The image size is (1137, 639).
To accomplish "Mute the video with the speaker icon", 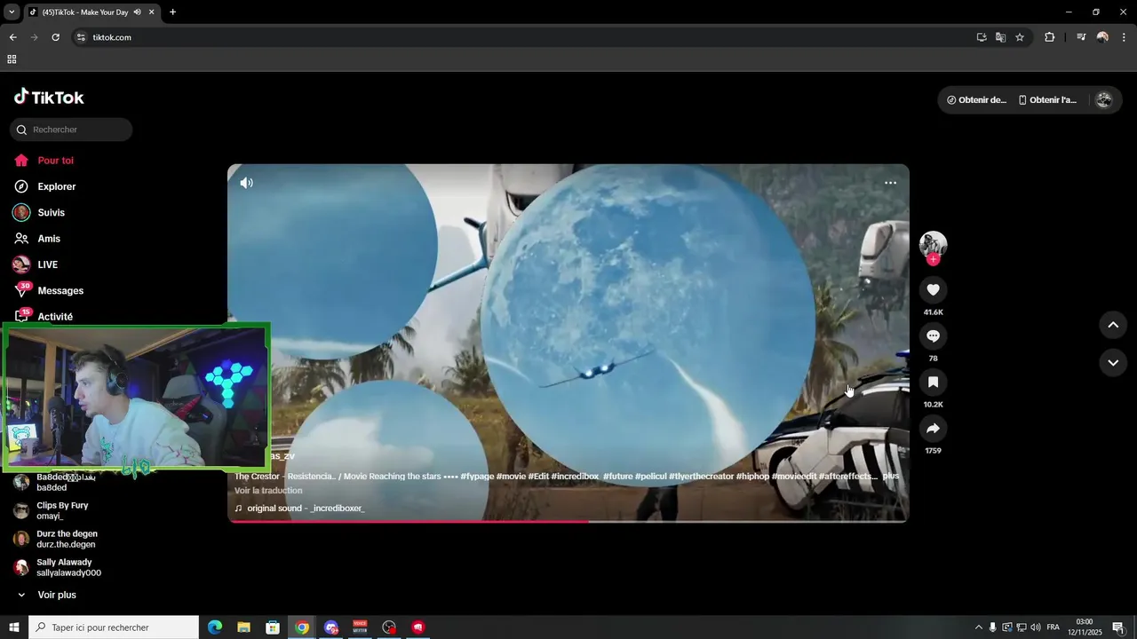I will [x=246, y=183].
